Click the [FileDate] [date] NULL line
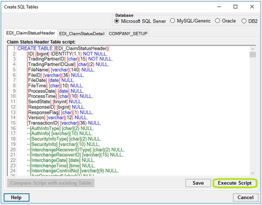 click(x=50, y=80)
